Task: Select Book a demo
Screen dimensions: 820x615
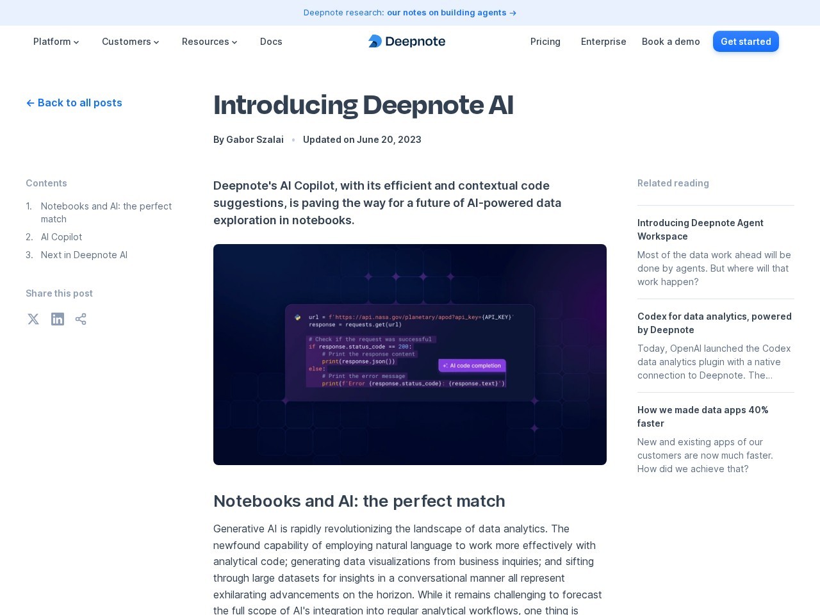Action: 671,42
